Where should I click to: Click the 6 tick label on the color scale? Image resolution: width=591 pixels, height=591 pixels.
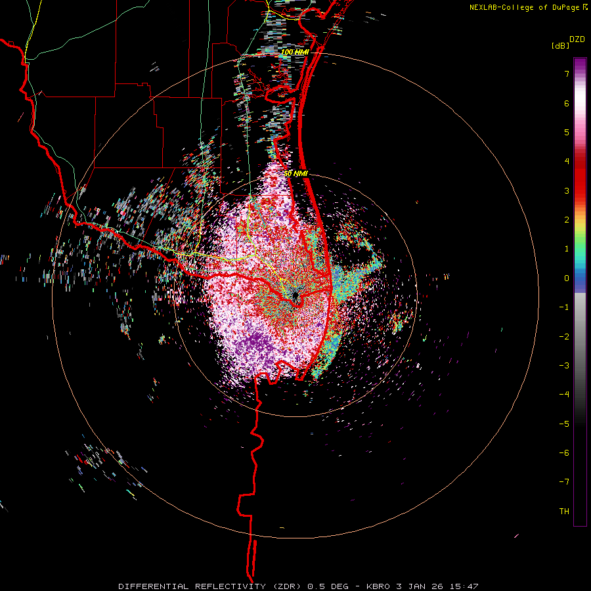click(567, 103)
